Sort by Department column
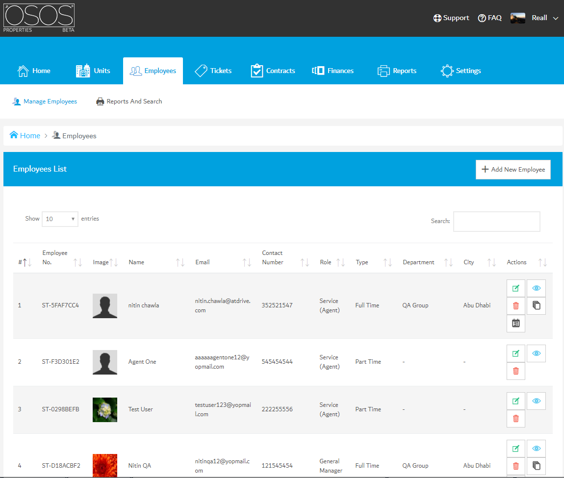 [x=428, y=263]
